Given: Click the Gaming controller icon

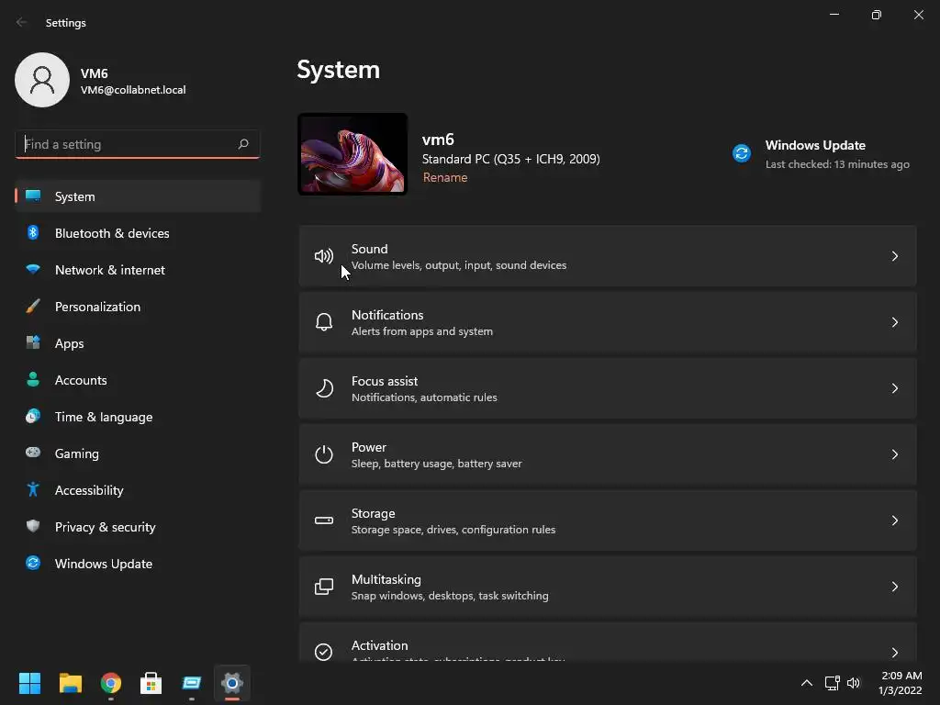Looking at the screenshot, I should pyautogui.click(x=33, y=453).
